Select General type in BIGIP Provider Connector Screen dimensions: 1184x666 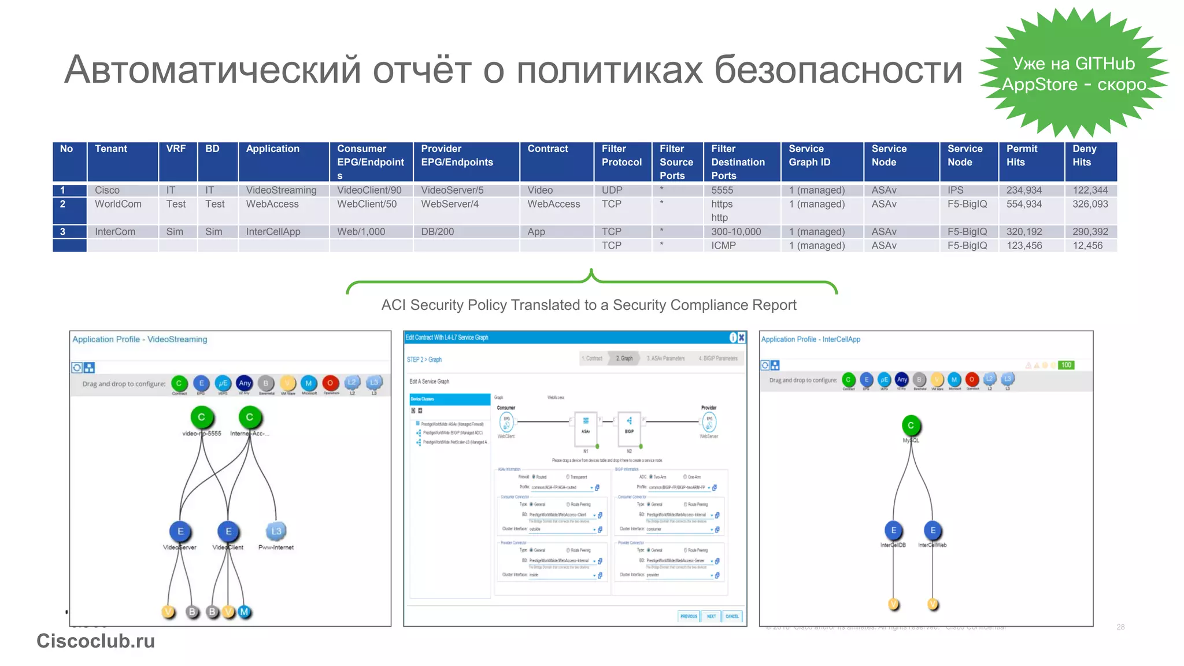(x=649, y=550)
